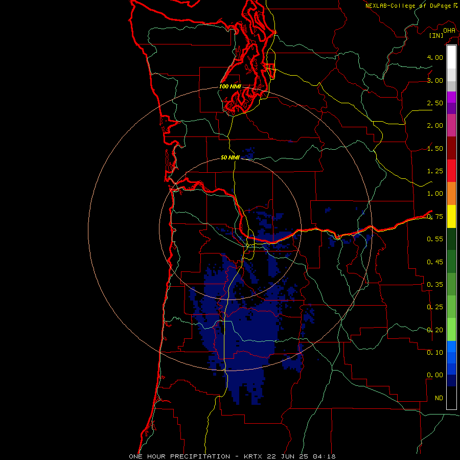Click the 'ND' legend label
This screenshot has width=460, height=460.
point(439,398)
